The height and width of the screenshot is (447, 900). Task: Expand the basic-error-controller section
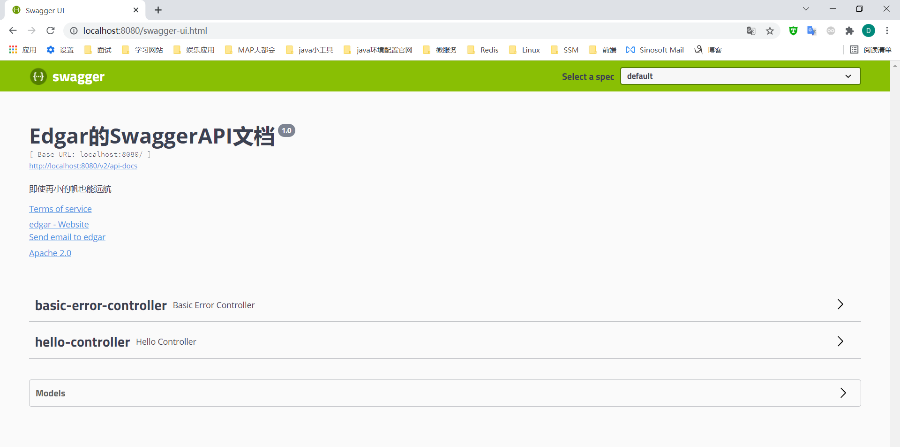(x=840, y=305)
